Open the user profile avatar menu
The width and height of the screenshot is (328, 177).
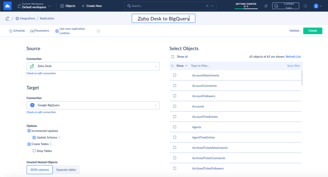click(318, 6)
